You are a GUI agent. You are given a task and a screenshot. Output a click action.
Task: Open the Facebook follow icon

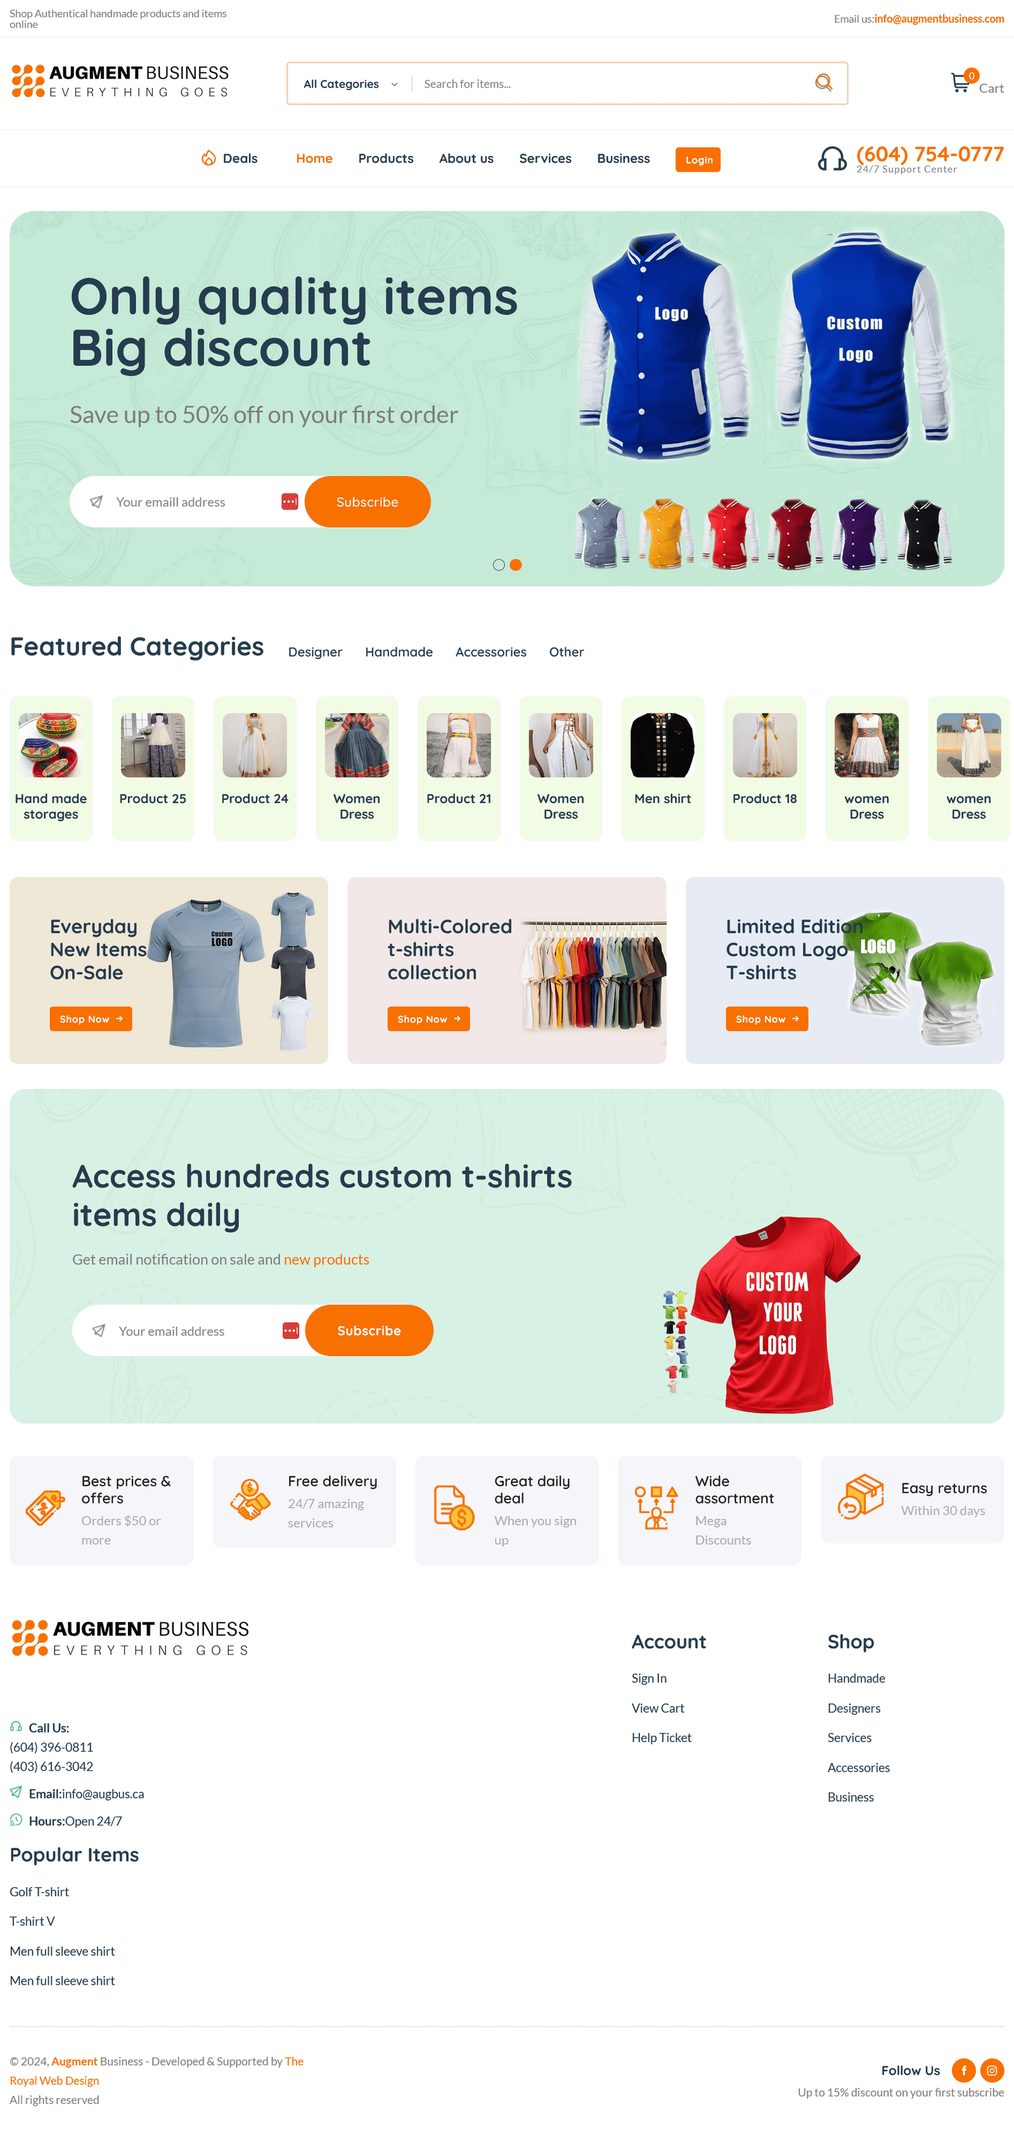[963, 2070]
